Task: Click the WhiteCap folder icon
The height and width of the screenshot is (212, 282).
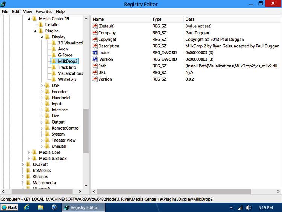Action: pyautogui.click(x=54, y=79)
